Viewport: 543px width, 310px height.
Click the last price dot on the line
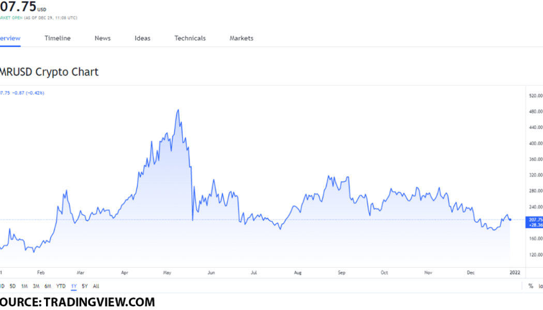pos(510,220)
